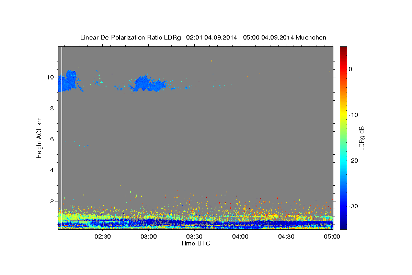Click the 03:00 time tick label
The height and width of the screenshot is (275, 412).
point(149,236)
